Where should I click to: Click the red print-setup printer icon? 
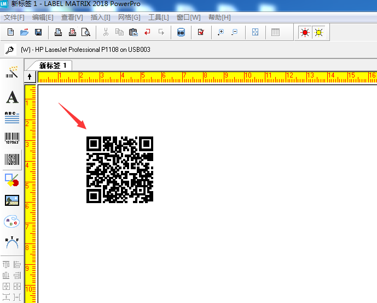(72, 32)
